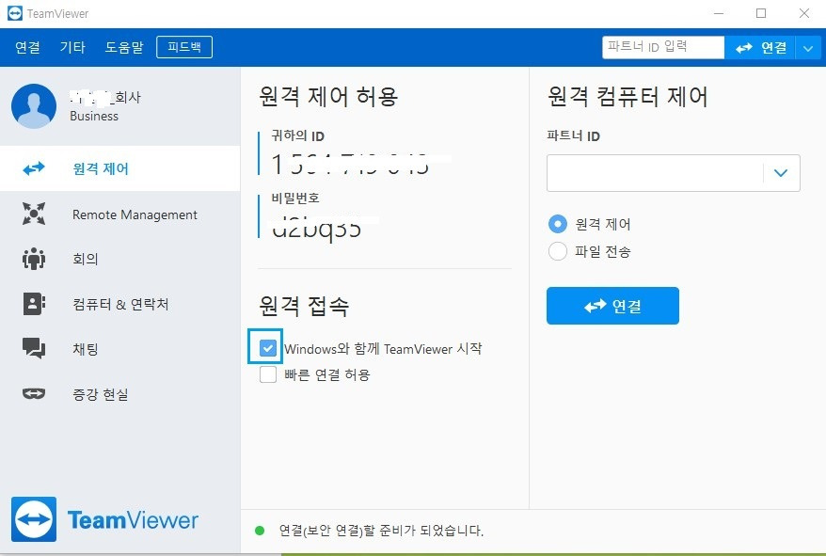Click the '원격 제어 허용' heading
Image resolution: width=826 pixels, height=556 pixels.
point(328,97)
